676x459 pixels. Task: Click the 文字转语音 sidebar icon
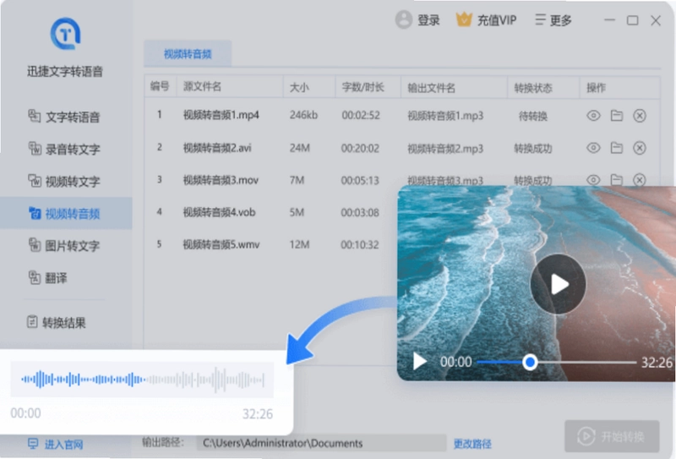pos(34,116)
